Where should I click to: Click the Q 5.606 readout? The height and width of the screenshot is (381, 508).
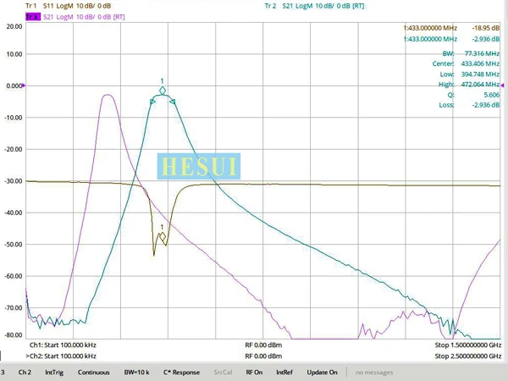pyautogui.click(x=473, y=95)
